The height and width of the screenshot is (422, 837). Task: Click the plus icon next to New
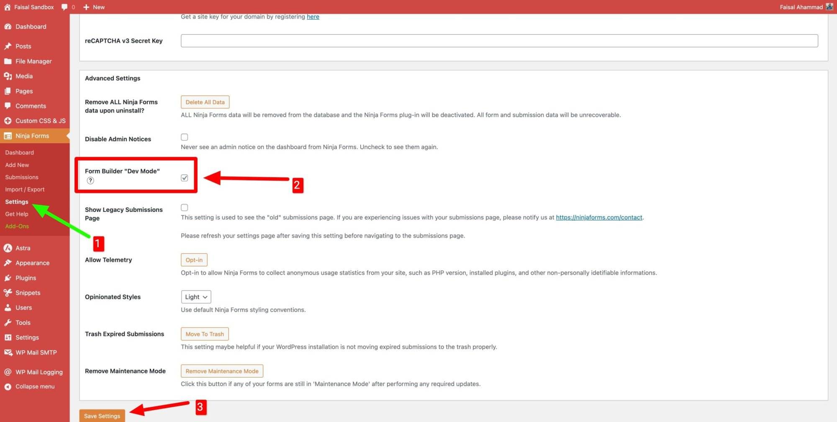pos(86,7)
